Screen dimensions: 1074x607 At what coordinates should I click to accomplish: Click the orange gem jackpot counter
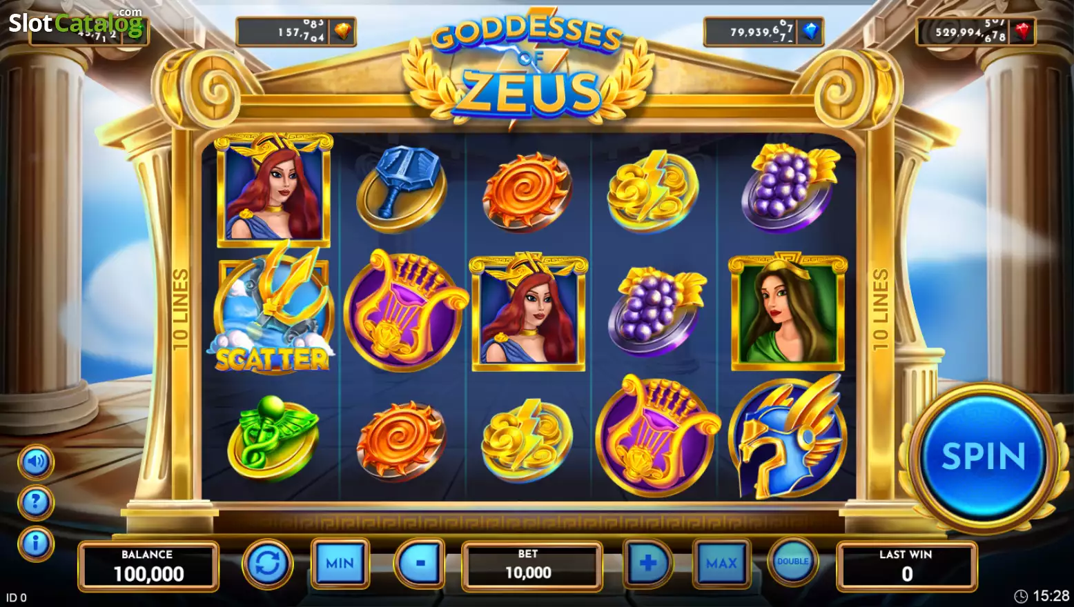point(296,32)
